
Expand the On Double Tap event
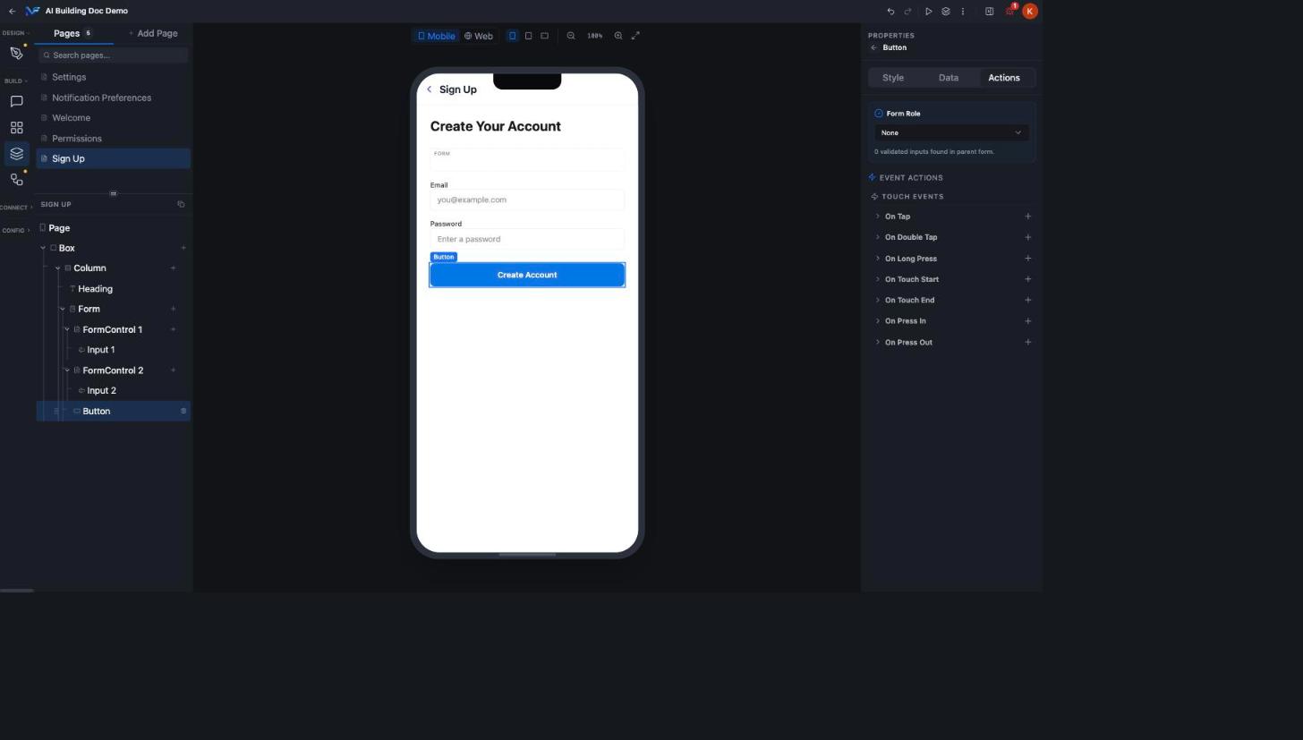[878, 237]
